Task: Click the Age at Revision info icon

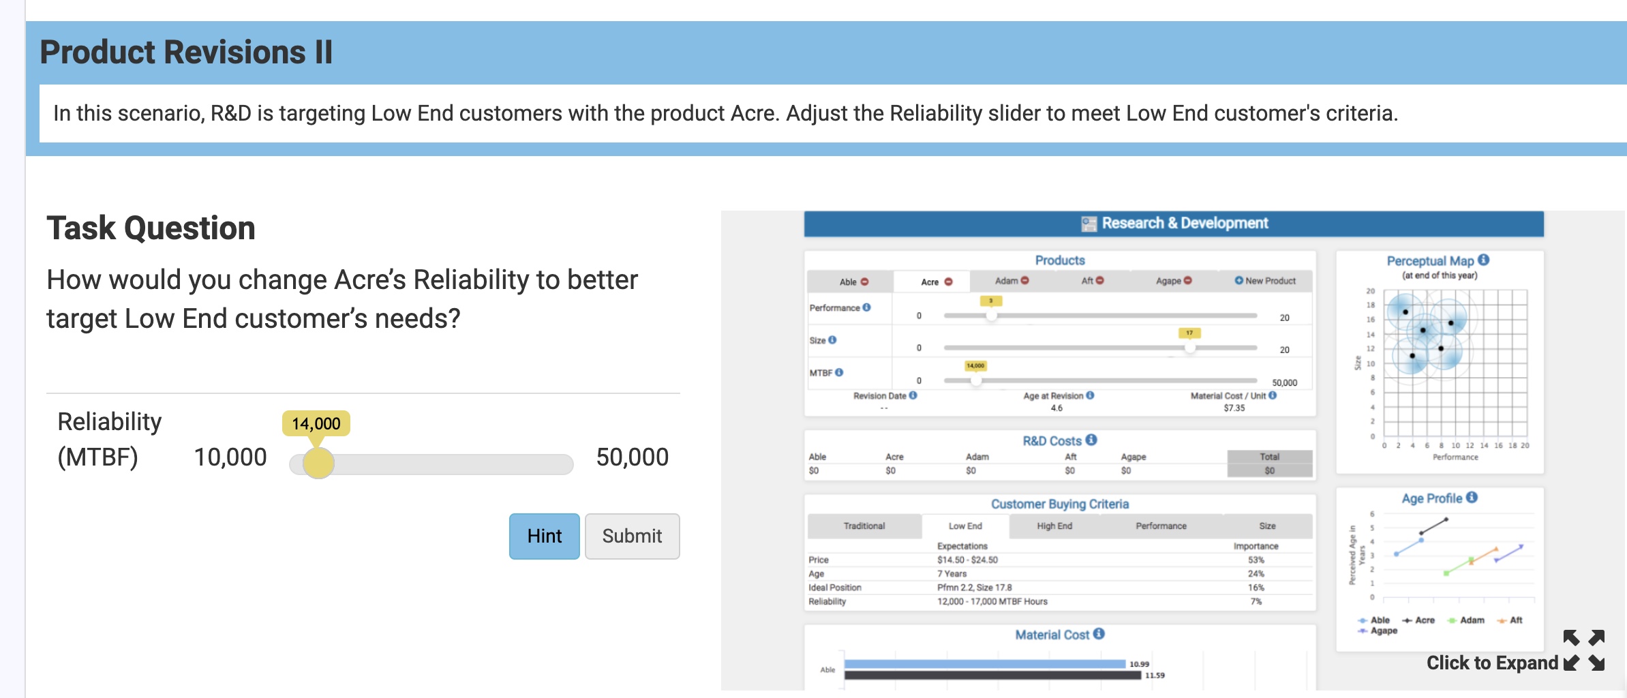Action: pos(1090,395)
